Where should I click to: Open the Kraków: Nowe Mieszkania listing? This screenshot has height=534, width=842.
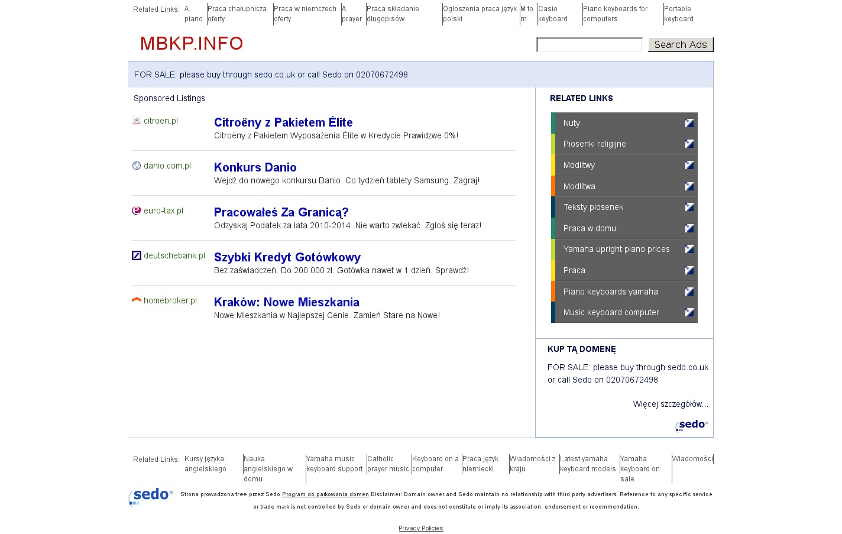286,302
